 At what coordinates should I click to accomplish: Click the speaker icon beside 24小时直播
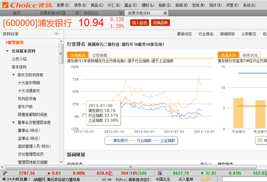pos(4,179)
